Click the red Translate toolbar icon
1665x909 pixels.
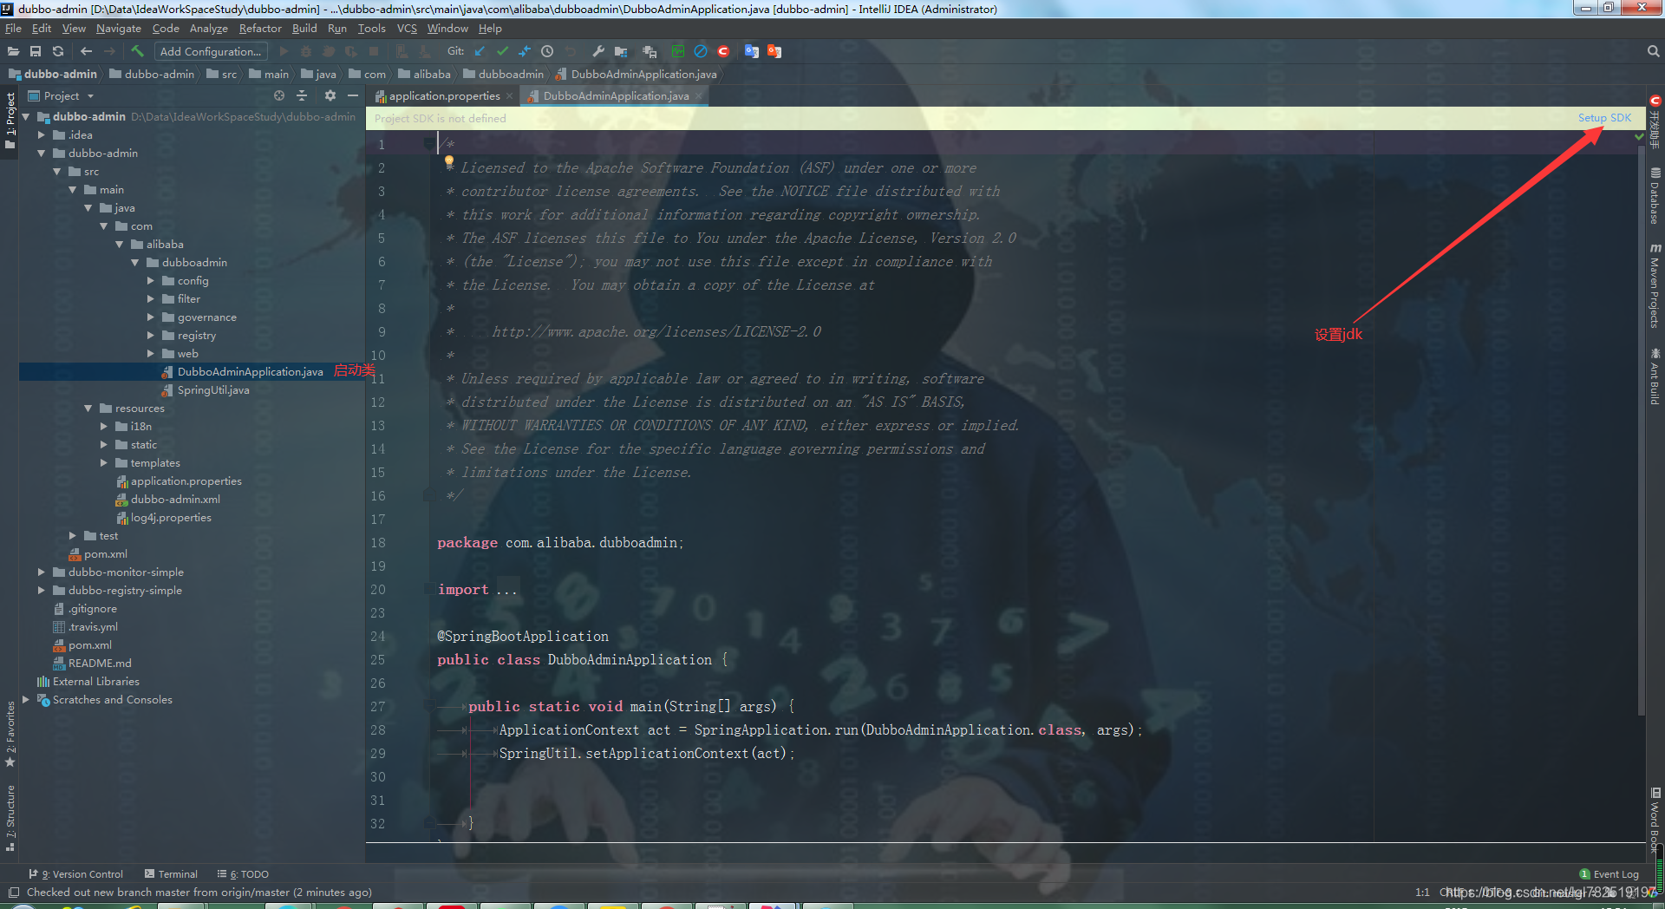pyautogui.click(x=774, y=51)
